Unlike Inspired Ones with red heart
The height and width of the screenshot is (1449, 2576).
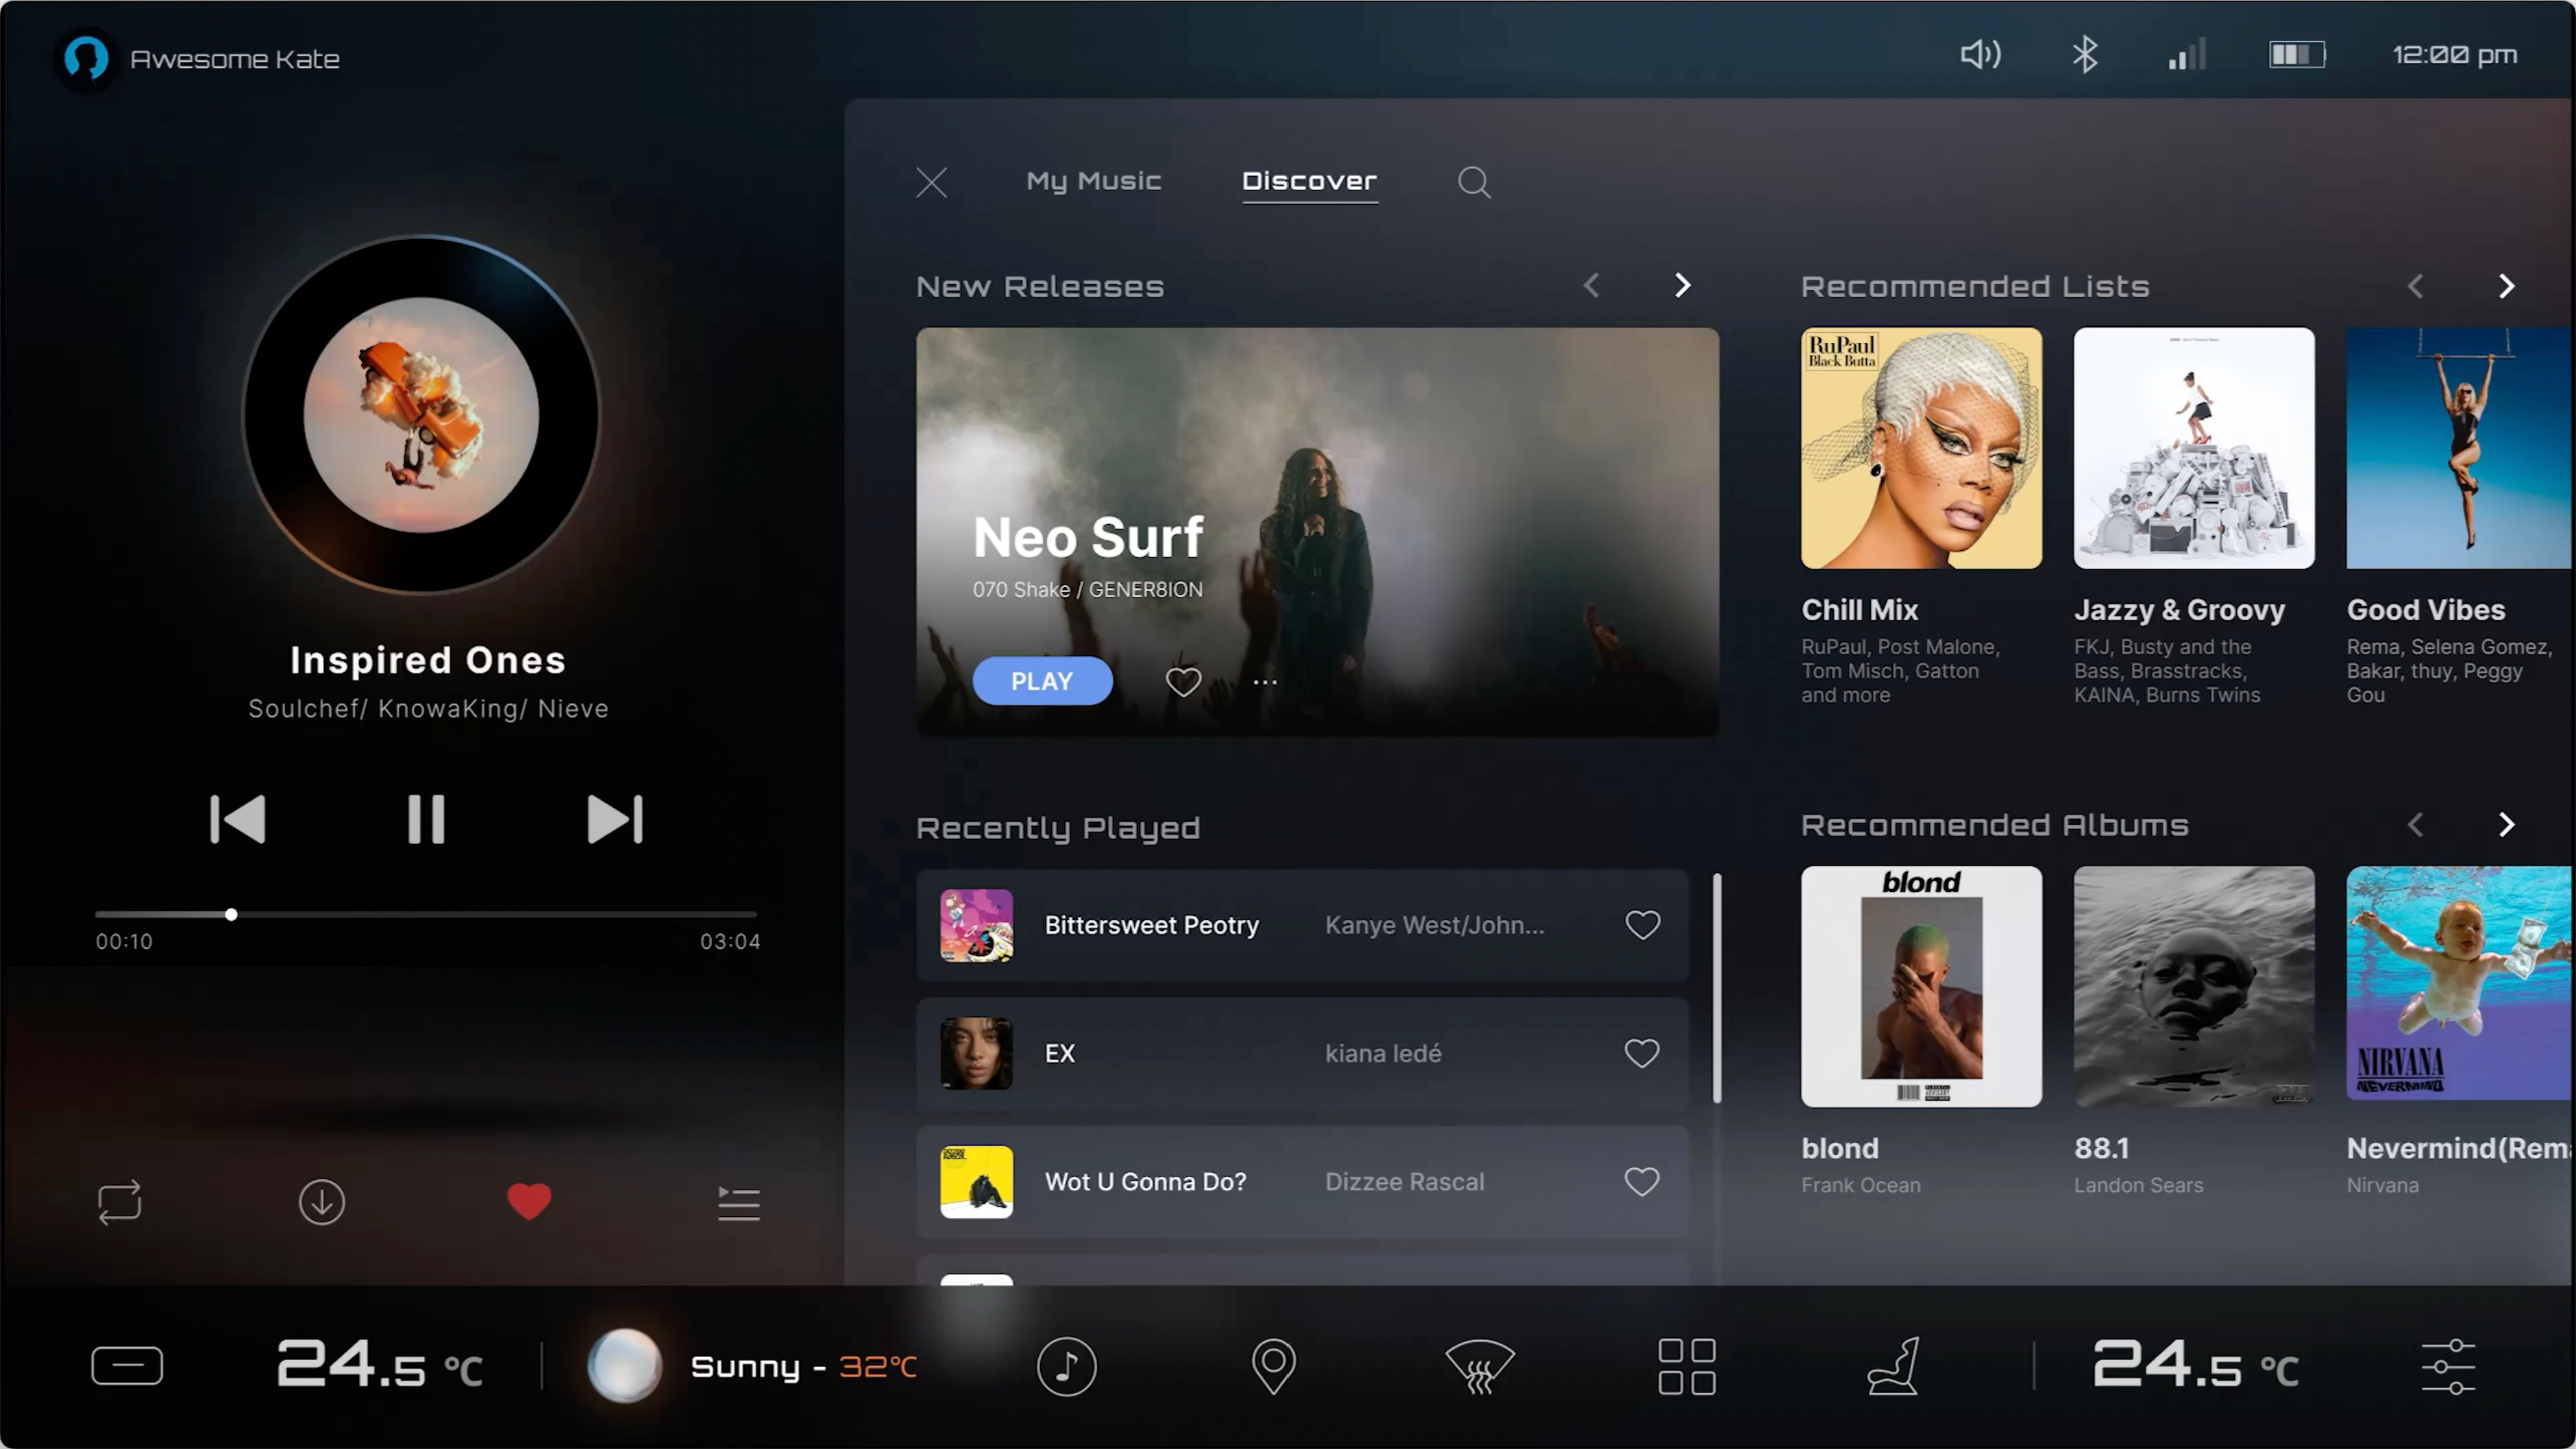pyautogui.click(x=529, y=1201)
